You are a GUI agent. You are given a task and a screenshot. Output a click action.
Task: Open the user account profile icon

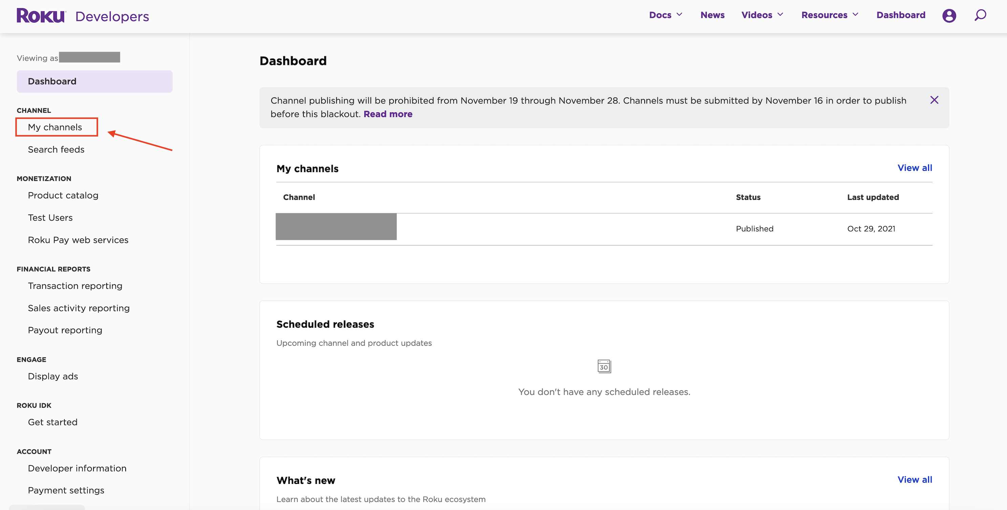coord(949,16)
